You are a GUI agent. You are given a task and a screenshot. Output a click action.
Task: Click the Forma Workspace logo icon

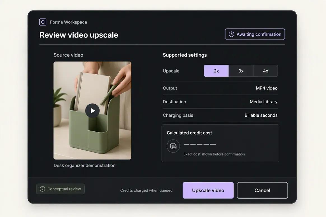pos(43,22)
